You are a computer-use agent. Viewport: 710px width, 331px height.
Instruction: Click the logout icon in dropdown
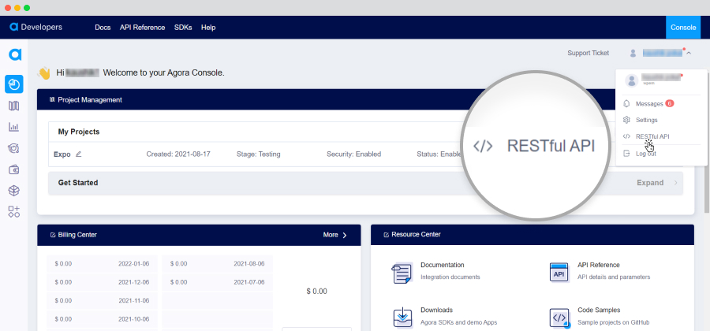pyautogui.click(x=626, y=154)
